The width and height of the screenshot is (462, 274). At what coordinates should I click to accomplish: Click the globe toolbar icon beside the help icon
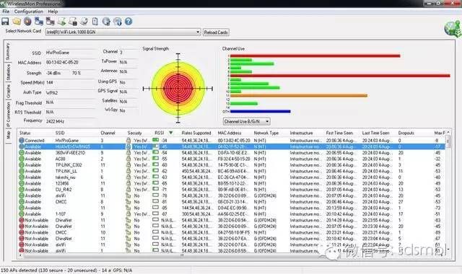point(106,21)
